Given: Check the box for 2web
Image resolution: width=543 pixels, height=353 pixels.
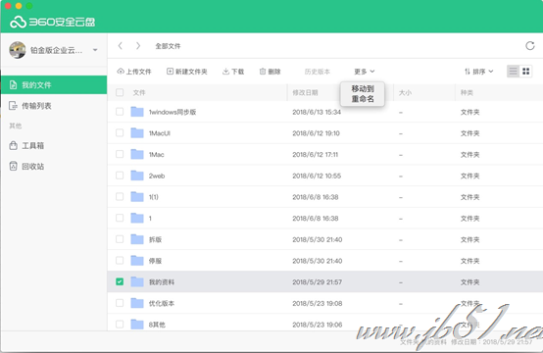Looking at the screenshot, I should [x=120, y=176].
